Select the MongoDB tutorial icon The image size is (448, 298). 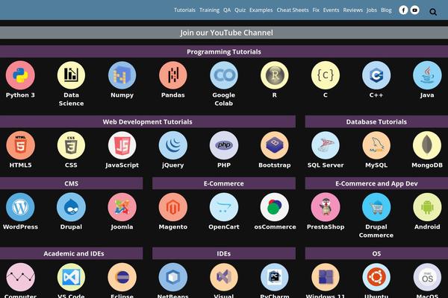point(427,145)
